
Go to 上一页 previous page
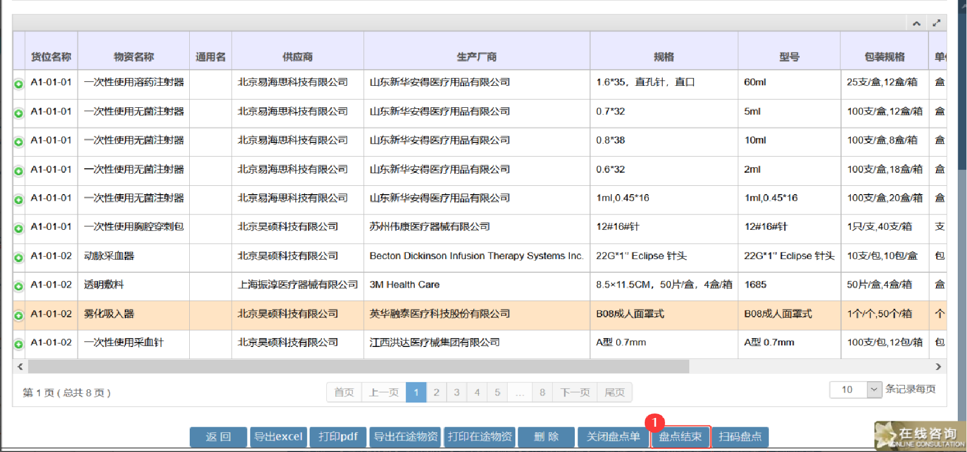pyautogui.click(x=383, y=393)
